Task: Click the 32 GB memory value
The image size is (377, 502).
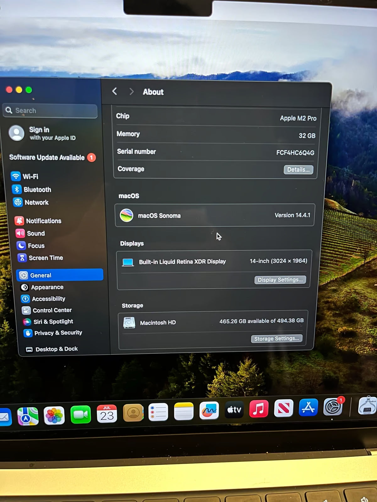Action: pyautogui.click(x=307, y=136)
